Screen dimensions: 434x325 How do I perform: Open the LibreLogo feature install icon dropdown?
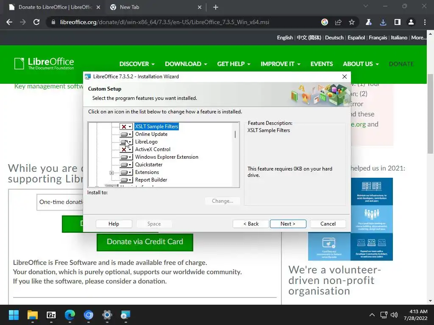pos(126,142)
